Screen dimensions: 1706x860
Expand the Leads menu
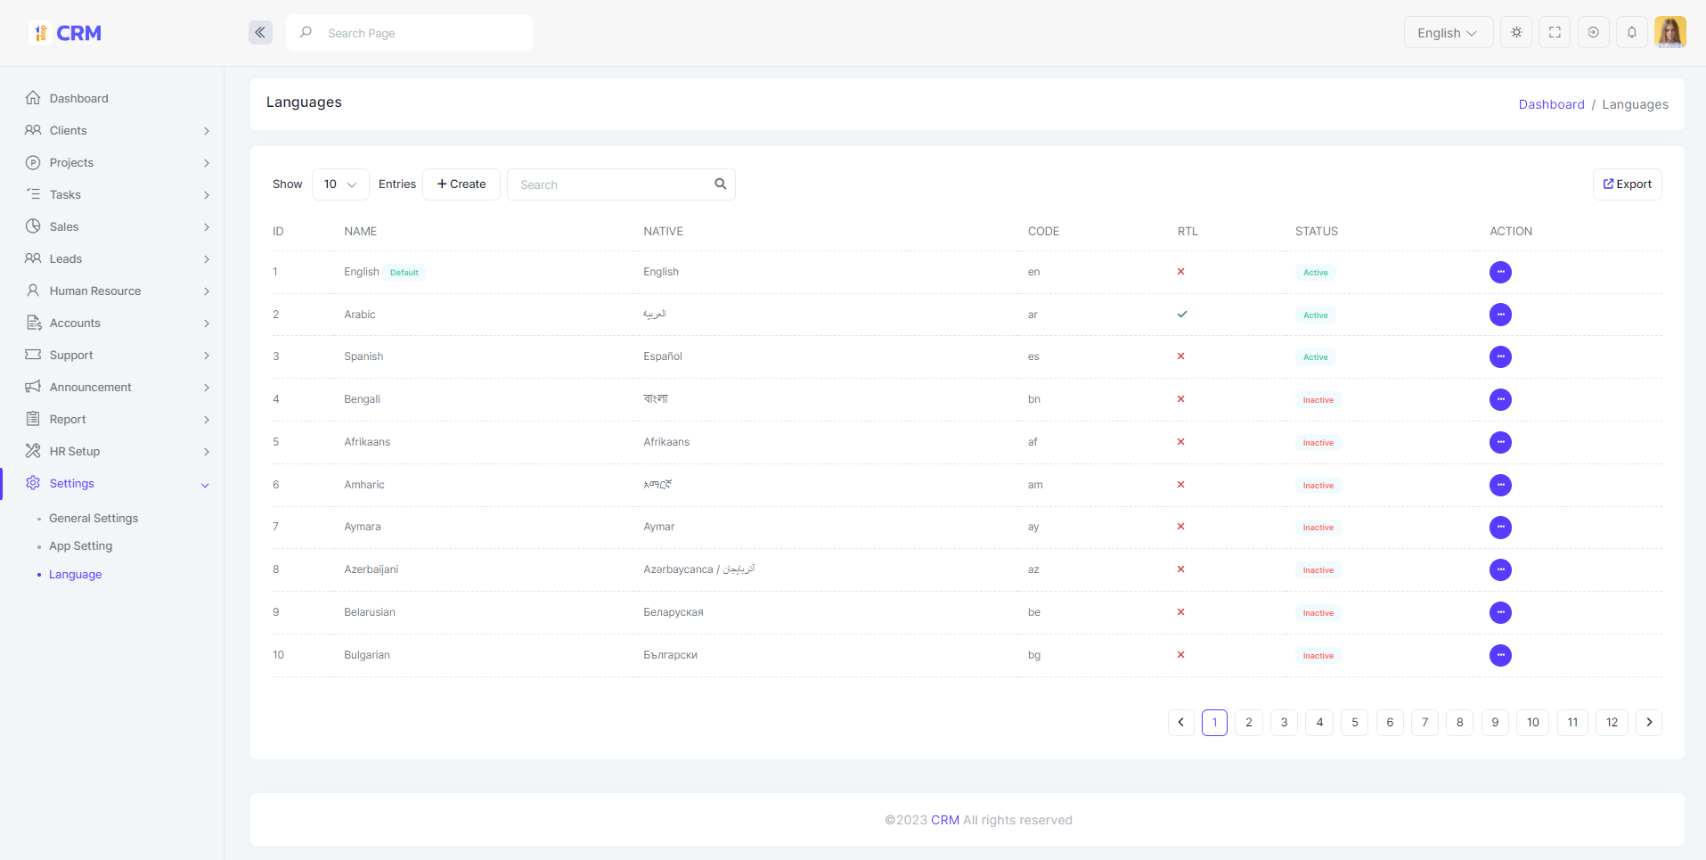[118, 258]
